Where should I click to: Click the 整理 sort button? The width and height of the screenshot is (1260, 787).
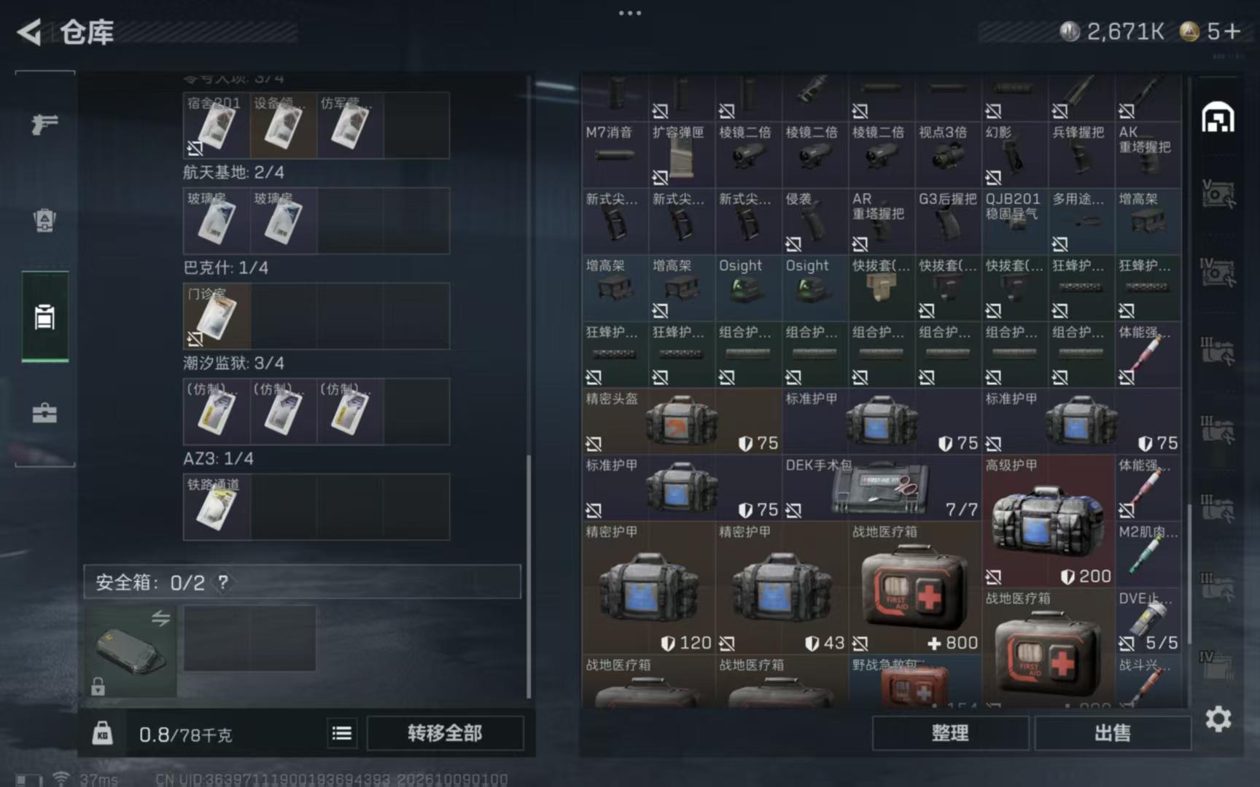point(950,732)
